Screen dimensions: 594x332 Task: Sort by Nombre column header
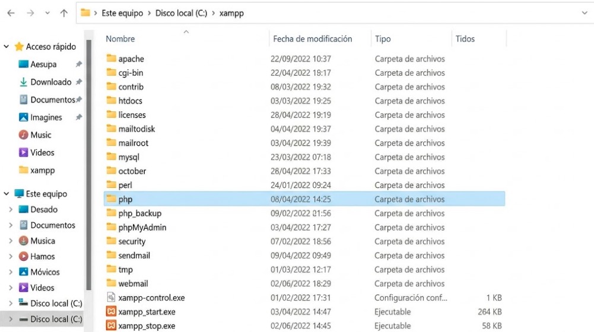[x=120, y=39]
